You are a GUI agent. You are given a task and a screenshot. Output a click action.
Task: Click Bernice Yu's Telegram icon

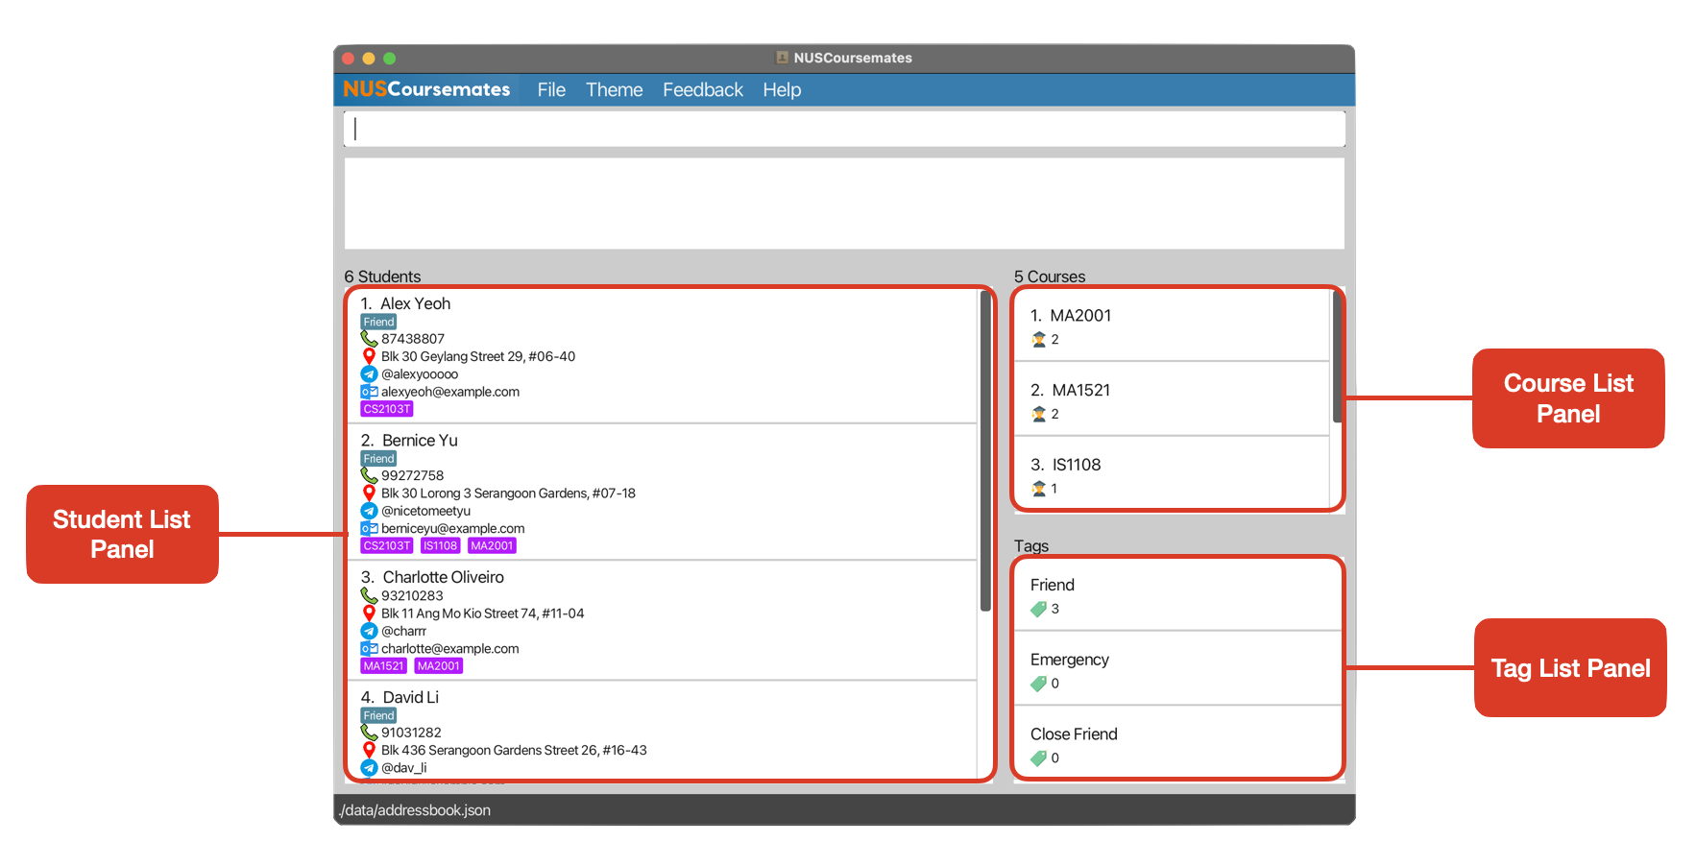369,511
